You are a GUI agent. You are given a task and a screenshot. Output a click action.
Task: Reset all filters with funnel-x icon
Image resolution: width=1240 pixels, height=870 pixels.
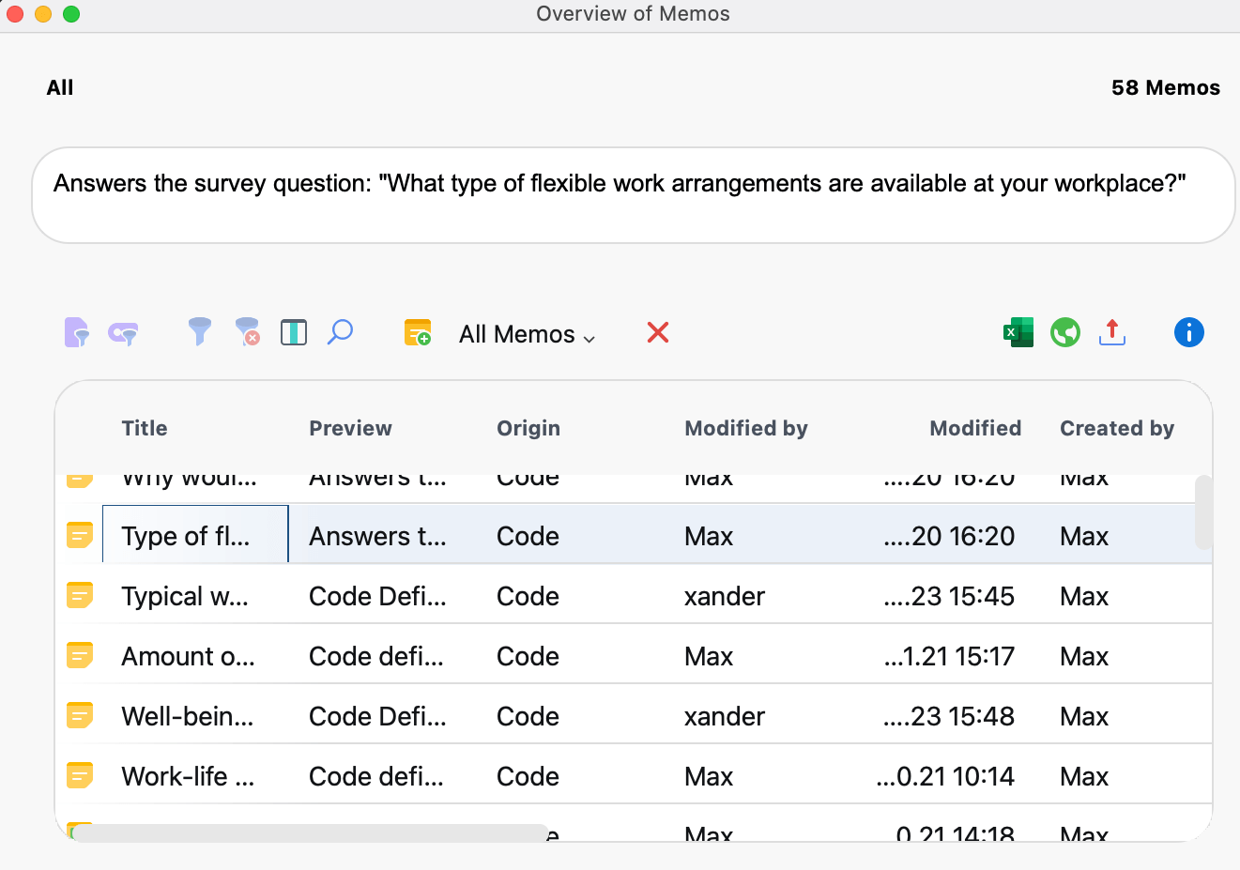click(247, 332)
